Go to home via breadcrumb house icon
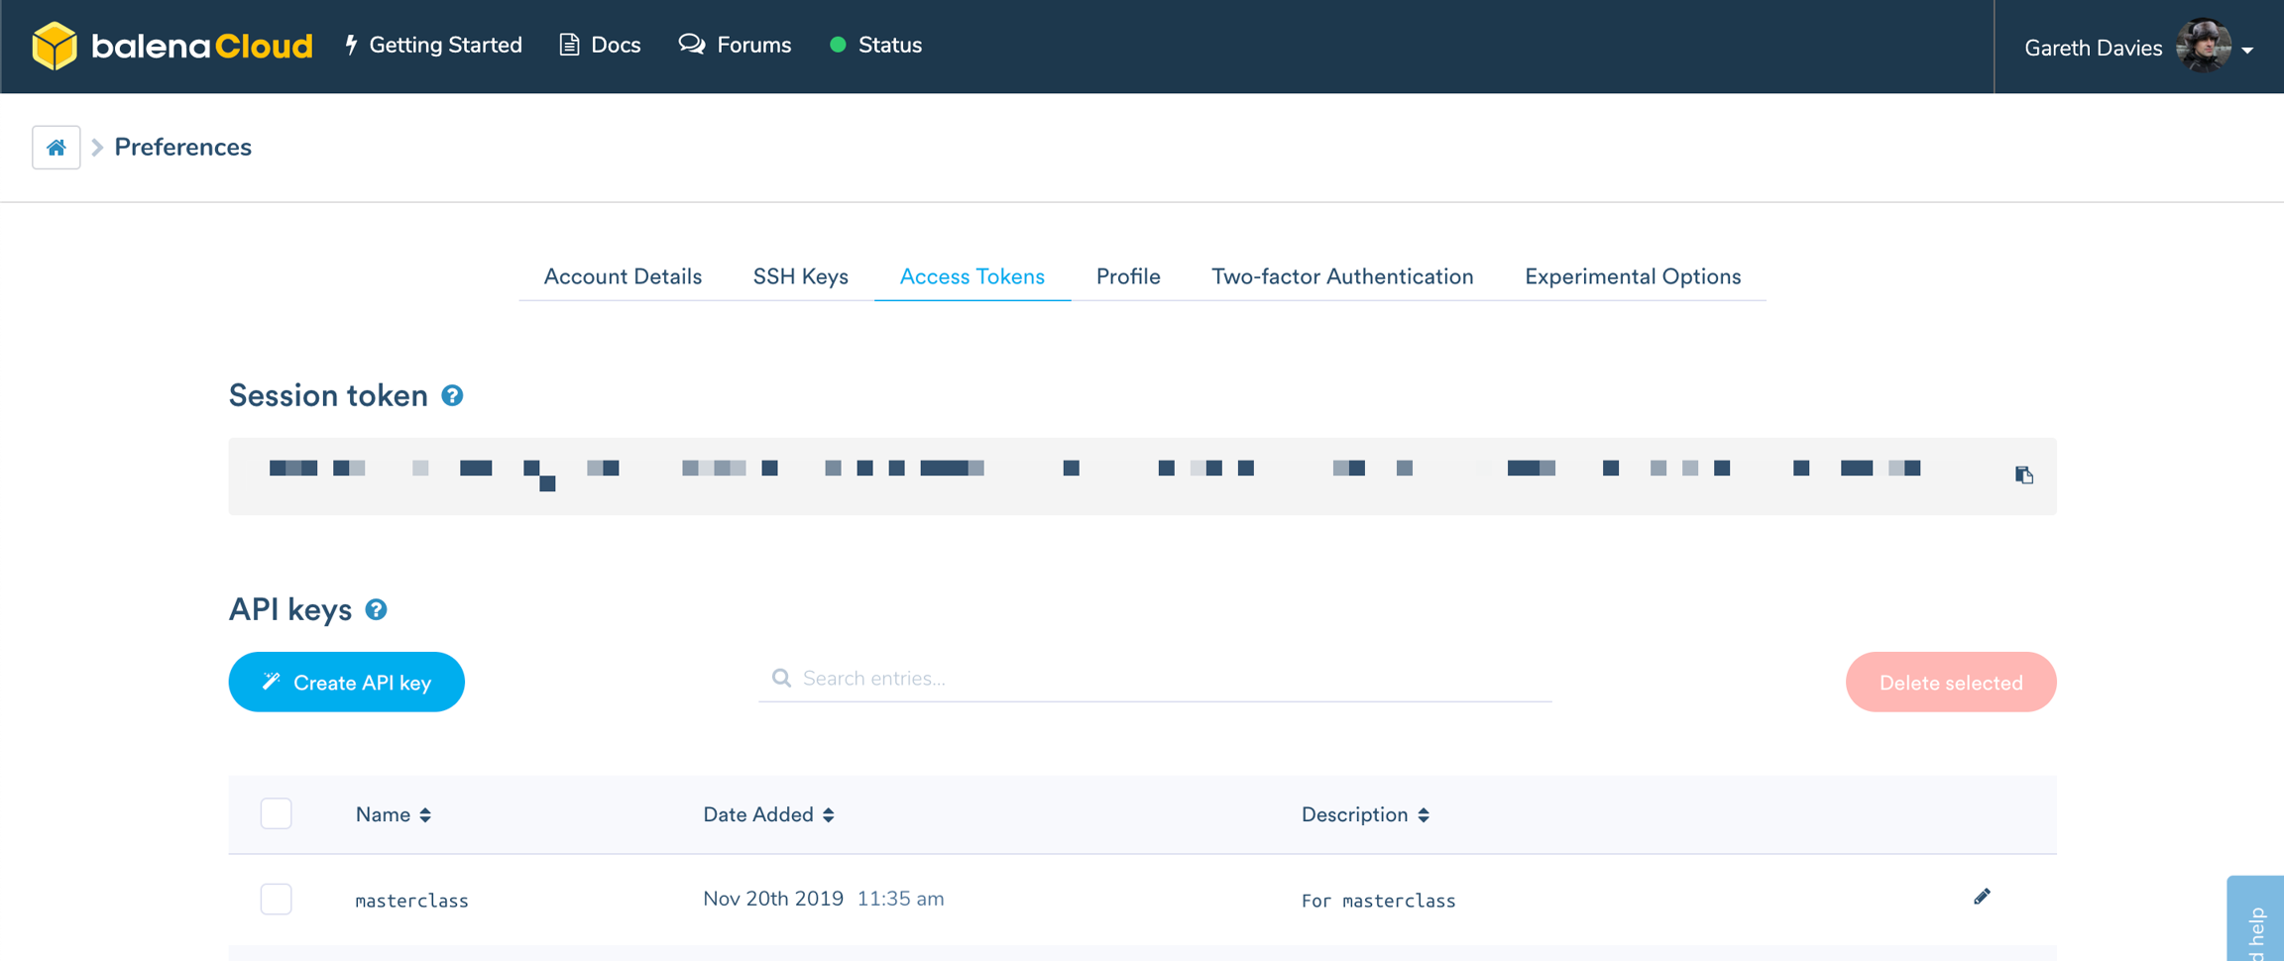Viewport: 2284px width, 961px height. [57, 148]
